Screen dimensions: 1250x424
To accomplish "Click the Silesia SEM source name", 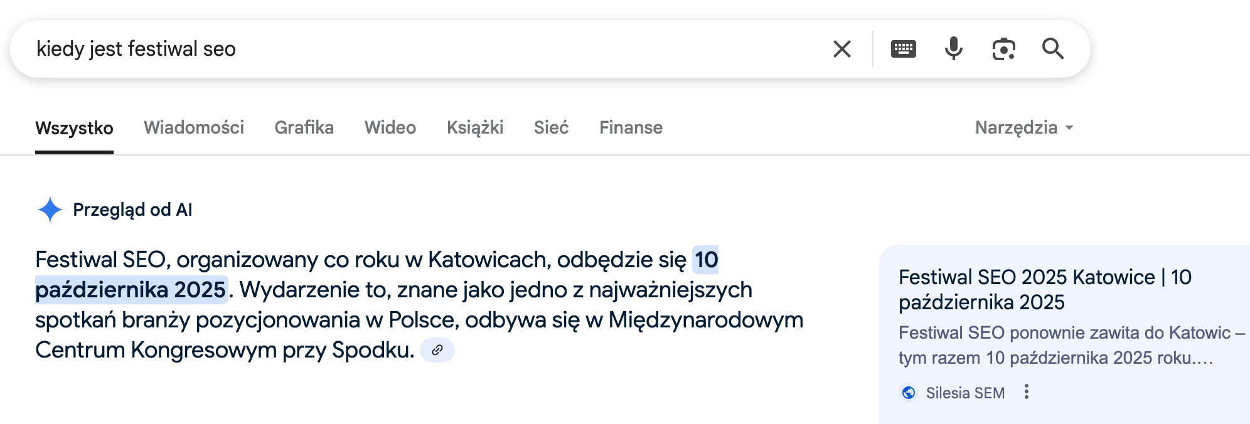I will (x=965, y=393).
